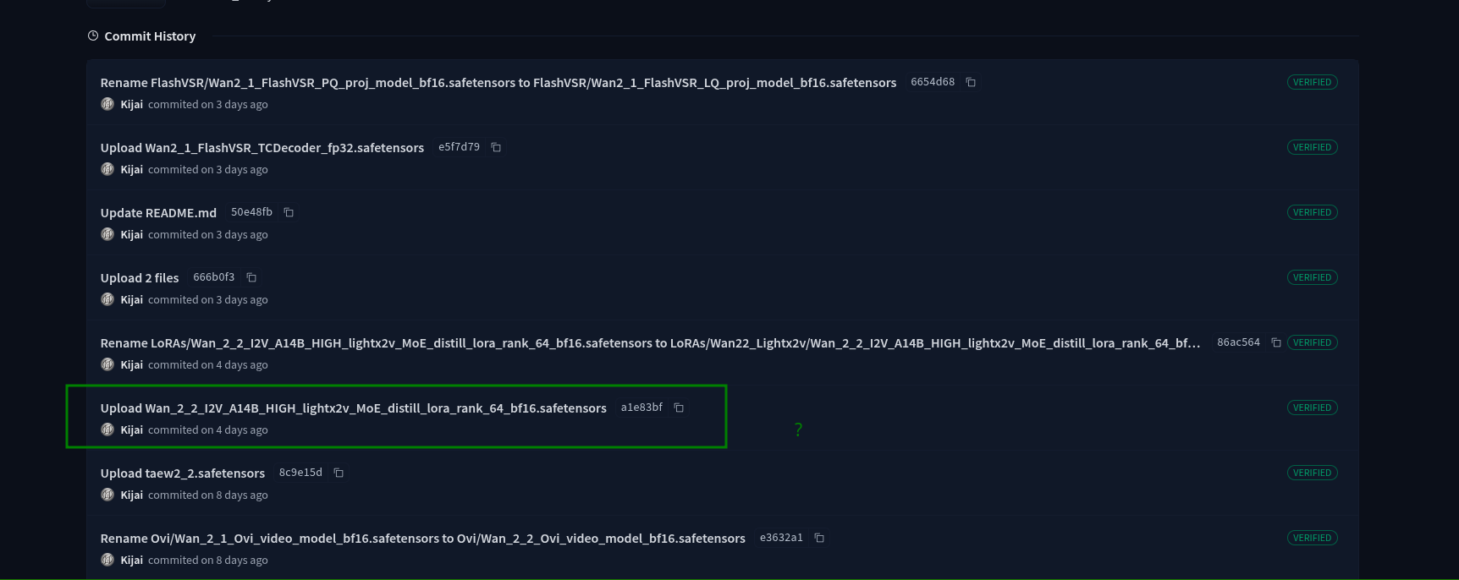Click Kijai avatar on TCDecoder upload commit
Image resolution: width=1459 pixels, height=580 pixels.
click(107, 169)
